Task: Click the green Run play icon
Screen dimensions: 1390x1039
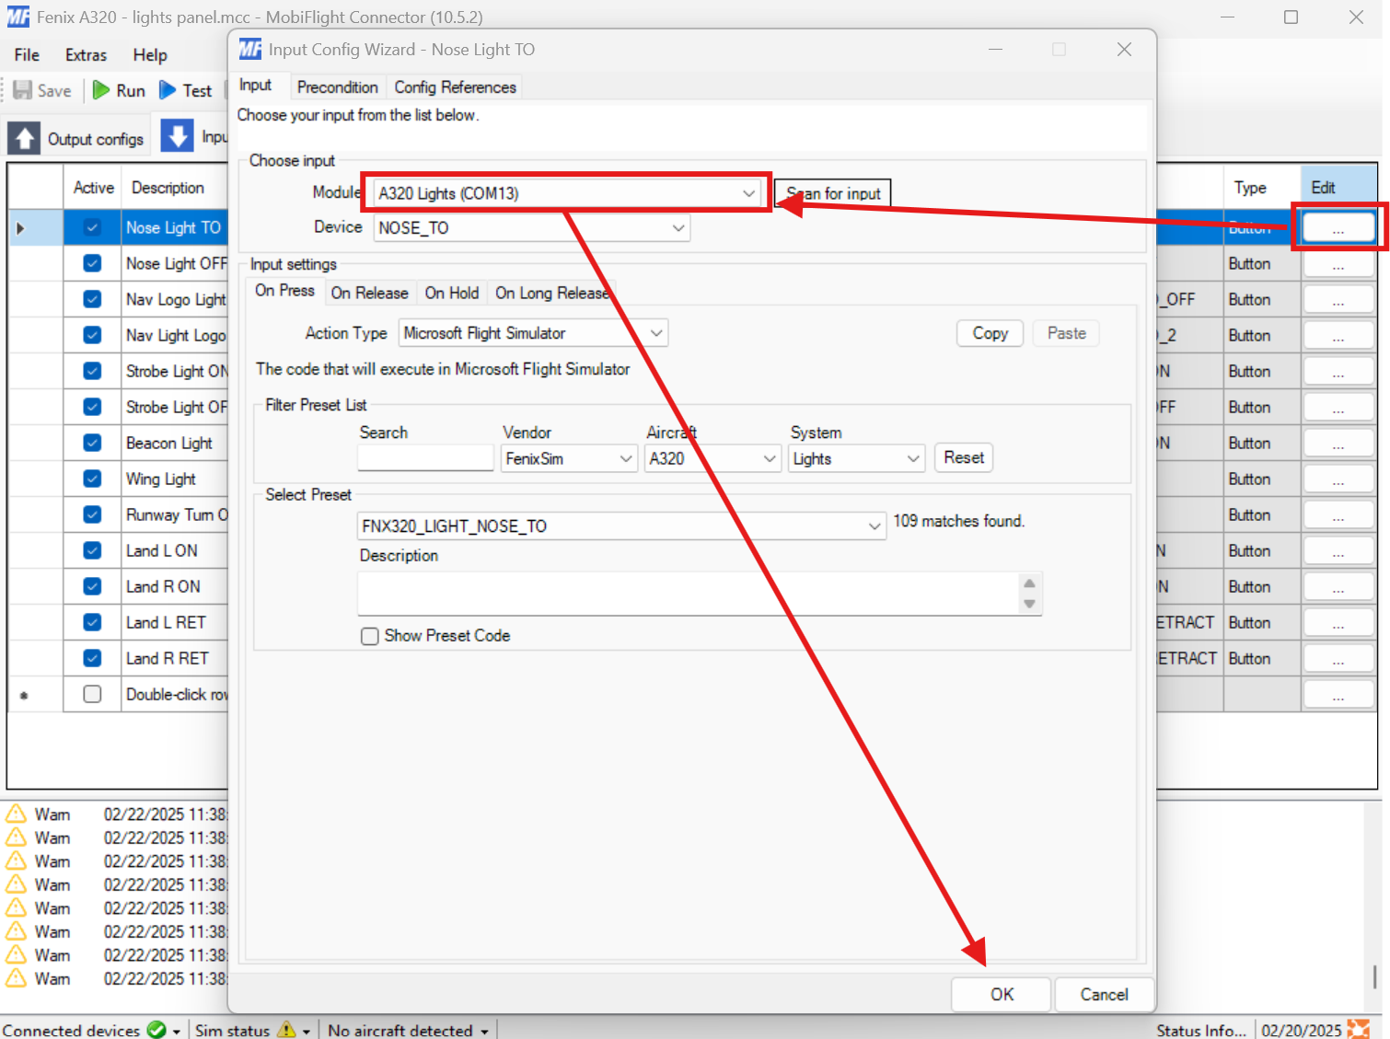Action: pyautogui.click(x=101, y=90)
